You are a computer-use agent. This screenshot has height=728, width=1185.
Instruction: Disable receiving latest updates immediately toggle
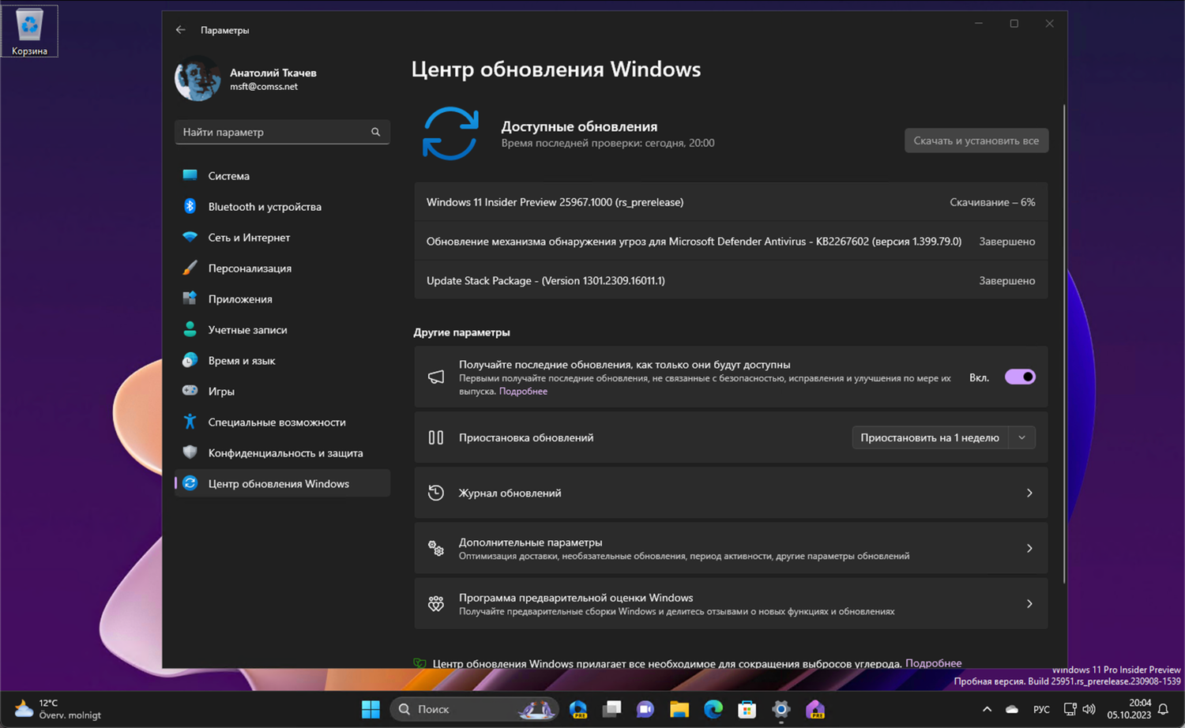click(x=1019, y=377)
